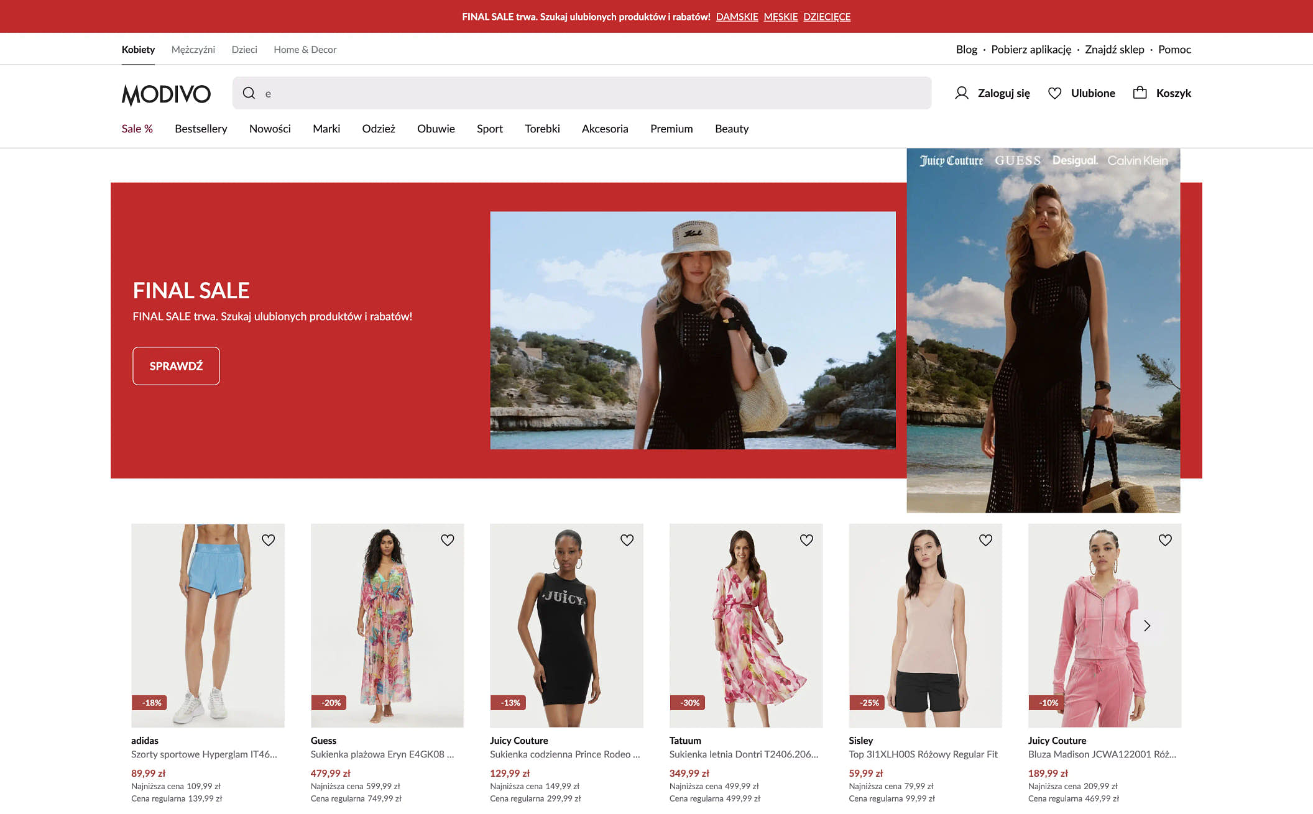This screenshot has width=1313, height=814.
Task: Click the MODIVO logo
Action: (x=166, y=94)
